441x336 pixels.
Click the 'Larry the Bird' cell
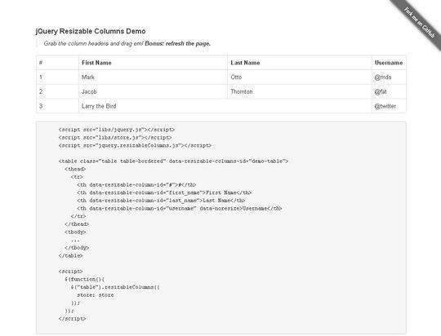(x=225, y=106)
